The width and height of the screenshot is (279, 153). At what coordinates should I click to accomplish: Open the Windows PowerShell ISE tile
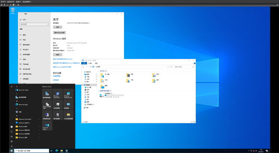click(69, 94)
